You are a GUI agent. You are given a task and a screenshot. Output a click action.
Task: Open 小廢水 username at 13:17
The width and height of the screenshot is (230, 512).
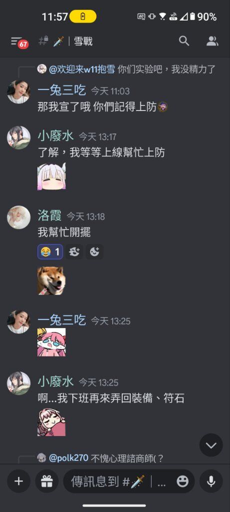tap(56, 136)
